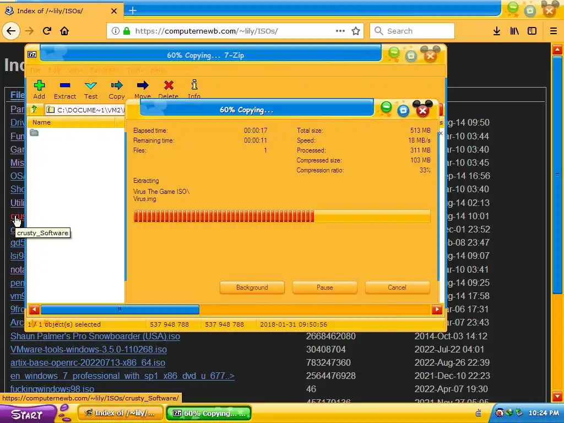Toggle the browser sidebar icon
This screenshot has width=564, height=423.
[532, 31]
